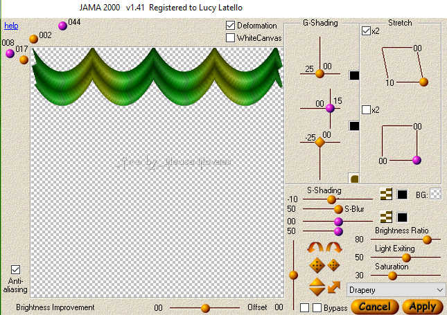The width and height of the screenshot is (447, 315).
Task: Click the Apply button
Action: (x=422, y=307)
